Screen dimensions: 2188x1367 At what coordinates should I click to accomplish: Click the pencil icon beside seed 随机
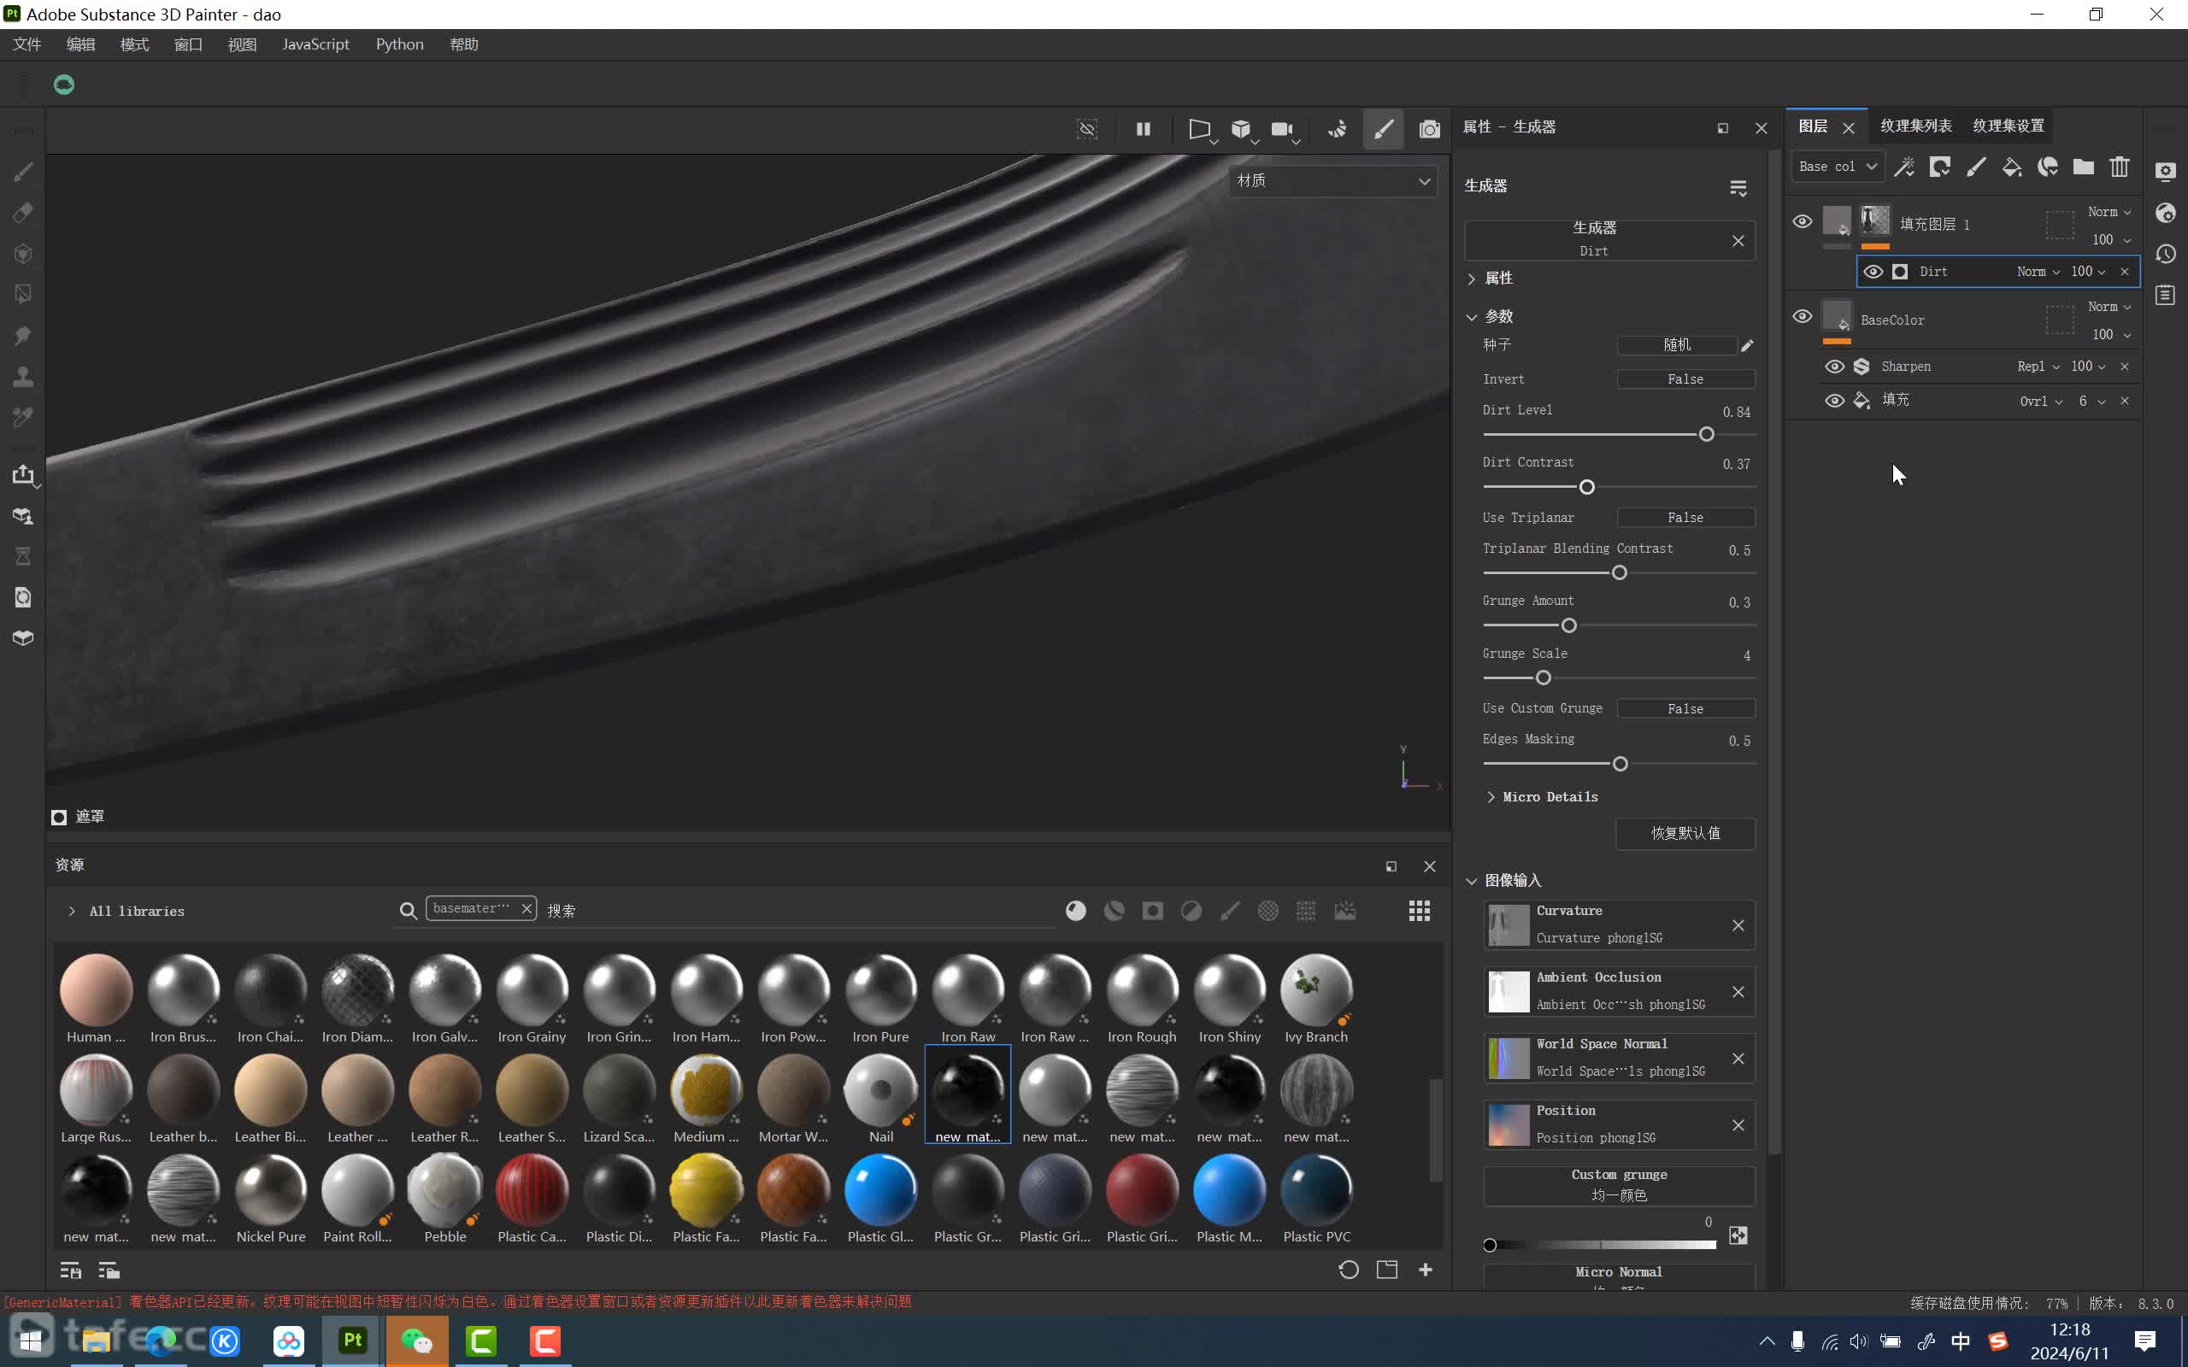point(1747,345)
